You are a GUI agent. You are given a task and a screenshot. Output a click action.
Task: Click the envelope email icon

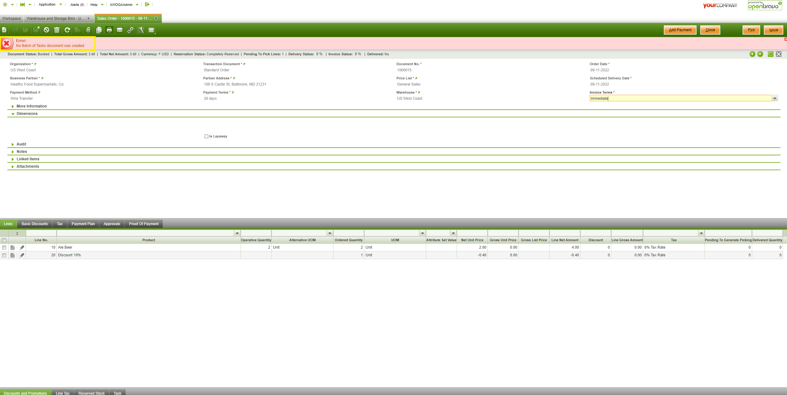pyautogui.click(x=120, y=30)
